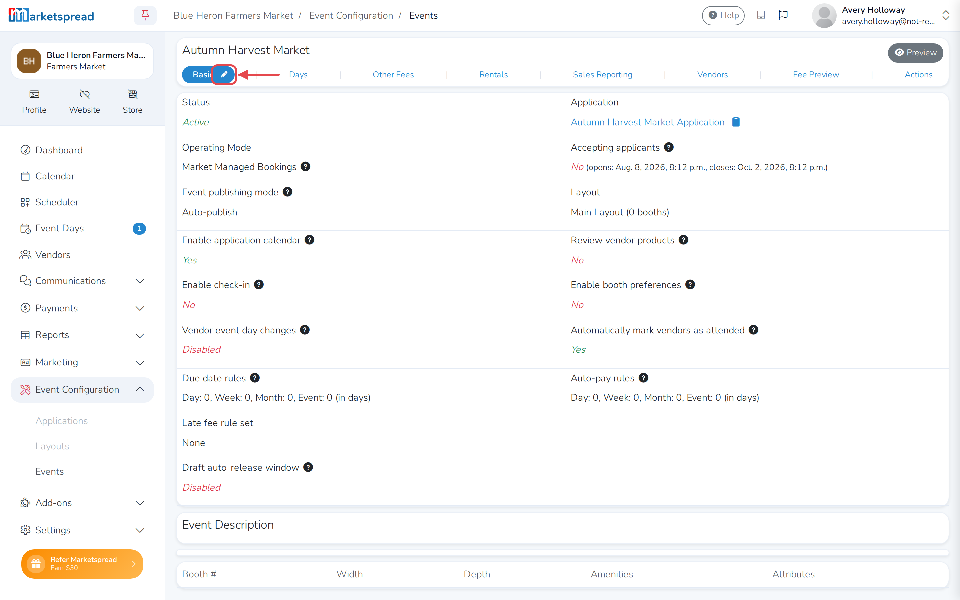
Task: Expand the Settings menu
Action: [83, 531]
